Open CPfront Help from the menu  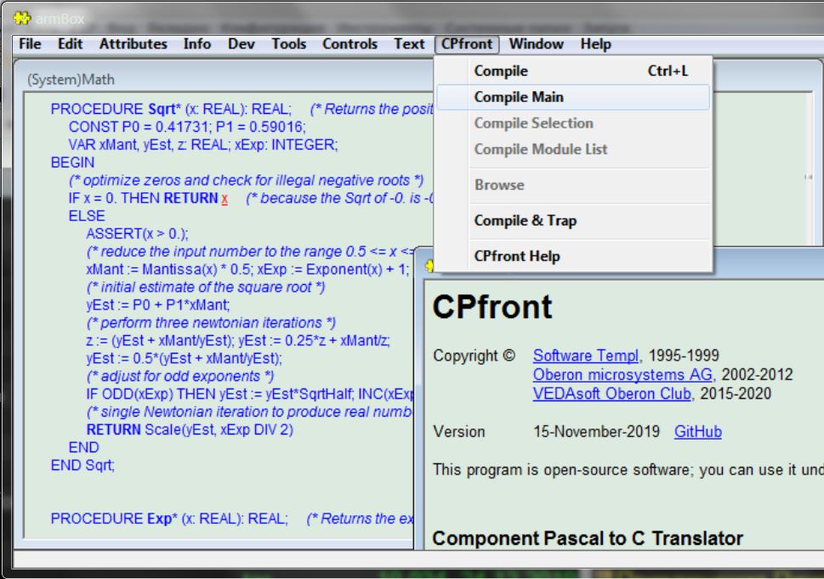573,257
